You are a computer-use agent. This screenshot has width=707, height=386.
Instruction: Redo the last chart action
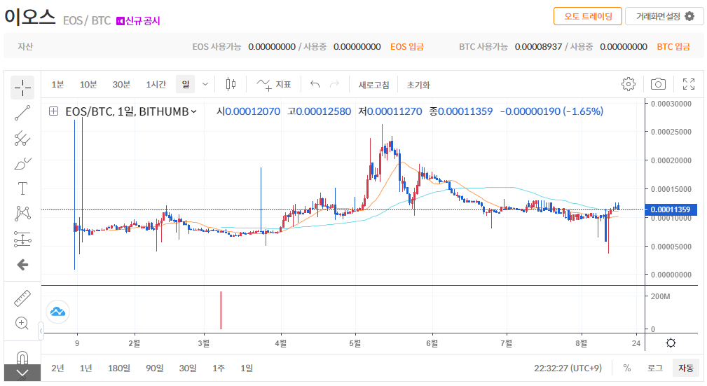[334, 84]
